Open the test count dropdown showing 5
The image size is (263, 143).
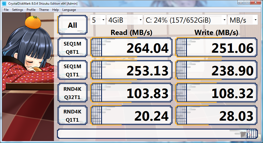click(x=98, y=20)
